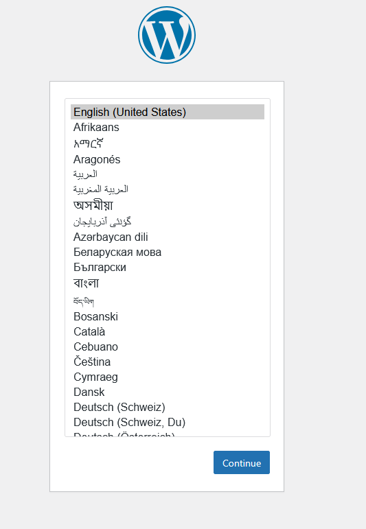The width and height of the screenshot is (366, 529).
Task: Click the WordPress logo
Action: (x=167, y=35)
